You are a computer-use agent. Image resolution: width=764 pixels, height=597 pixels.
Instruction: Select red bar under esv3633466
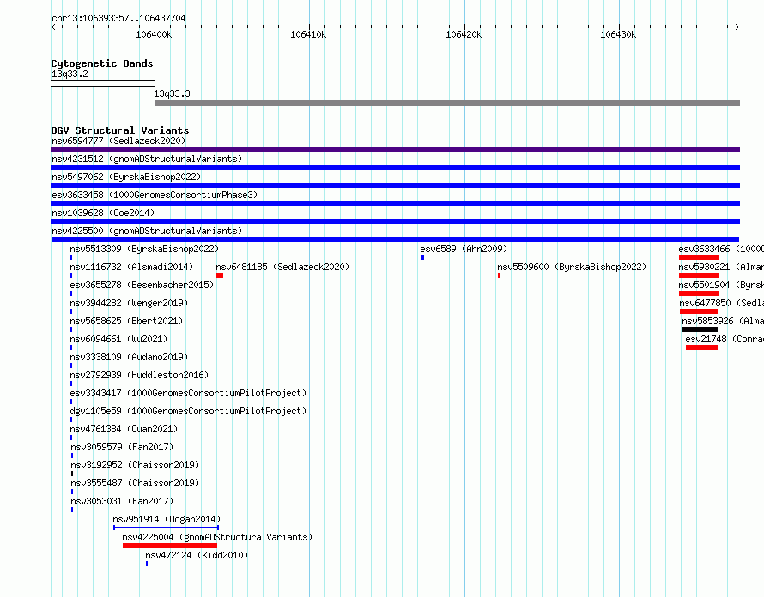[x=699, y=257]
